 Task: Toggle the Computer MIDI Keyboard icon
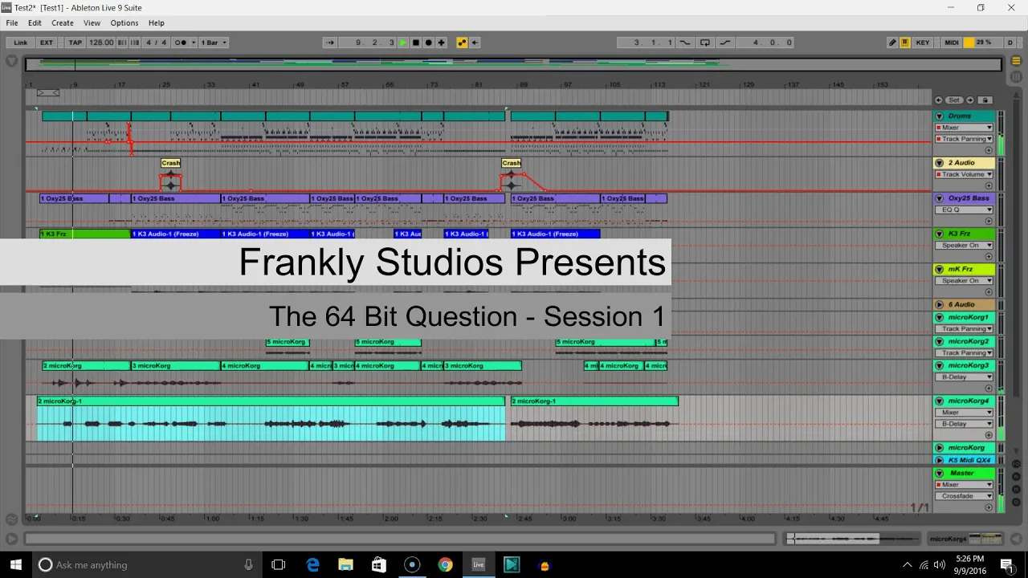pos(905,43)
